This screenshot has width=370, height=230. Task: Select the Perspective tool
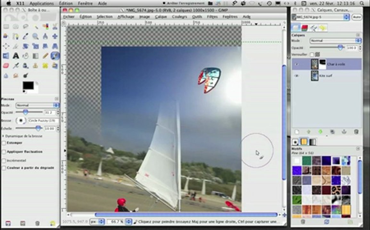point(55,46)
